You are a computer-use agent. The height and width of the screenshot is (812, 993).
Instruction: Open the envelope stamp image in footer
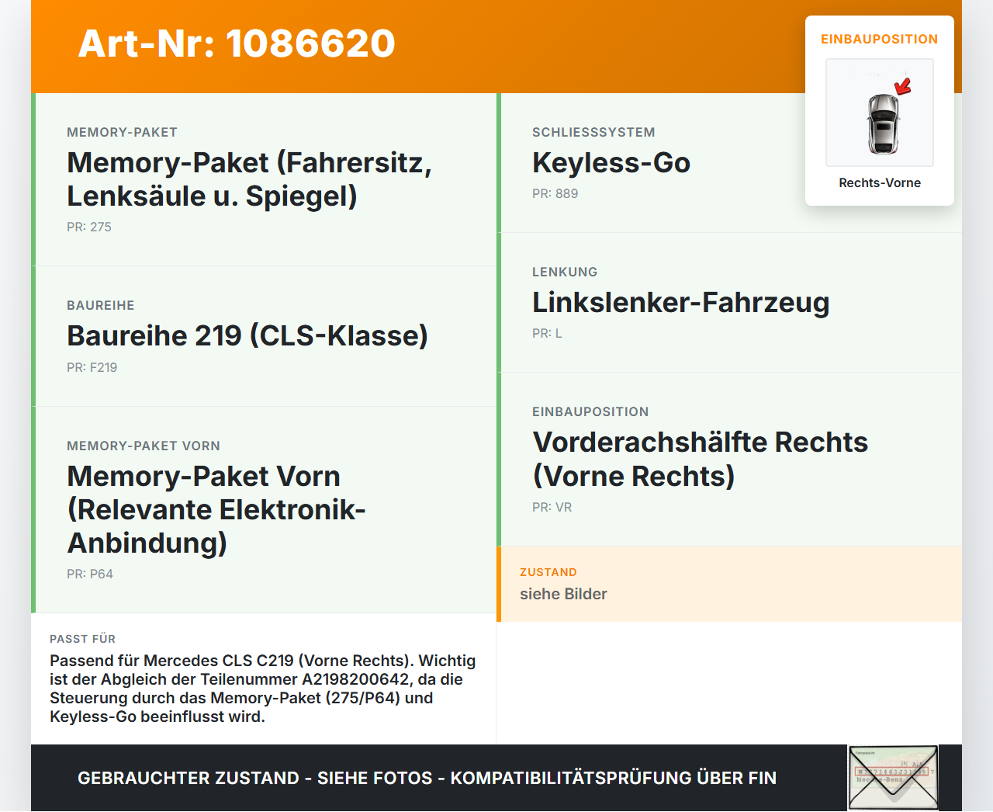[x=893, y=778]
